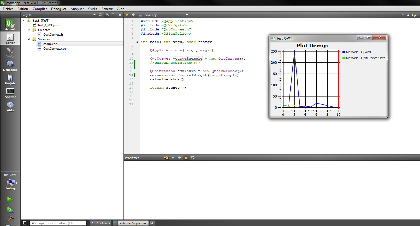Click the Problèmes button in the status bar

[x=103, y=223]
